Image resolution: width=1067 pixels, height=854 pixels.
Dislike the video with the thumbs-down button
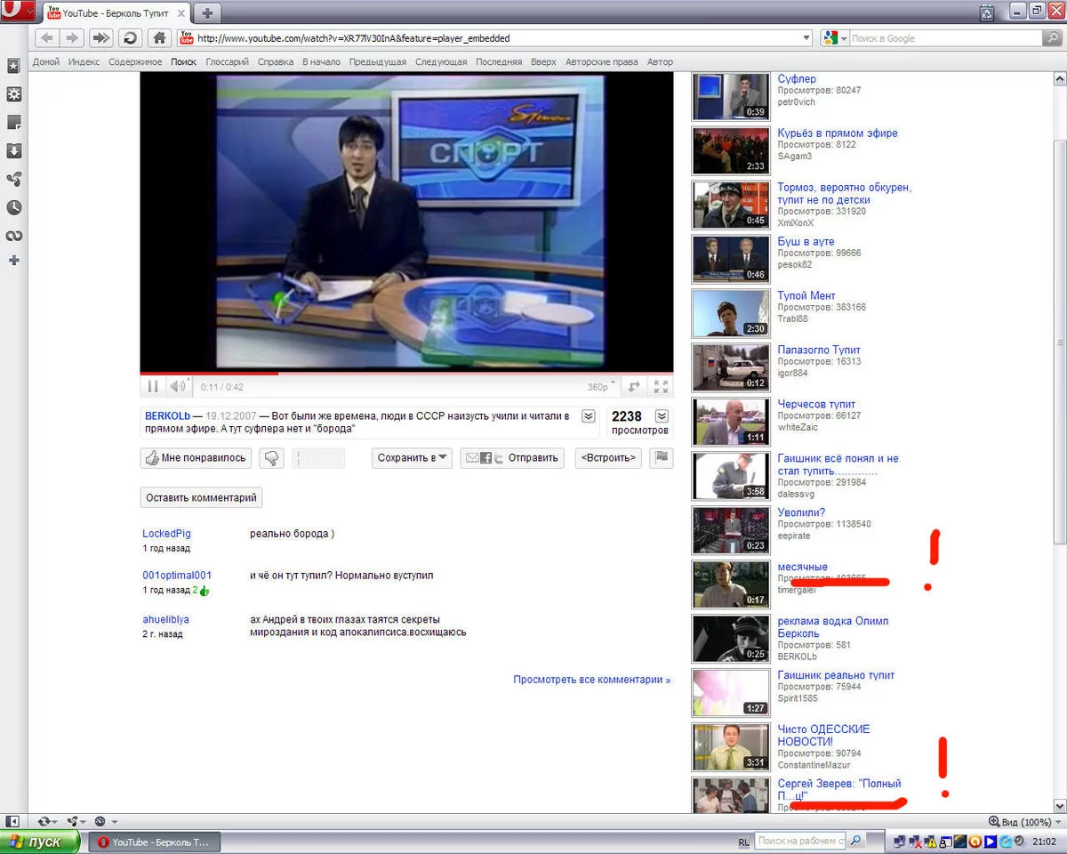coord(272,458)
